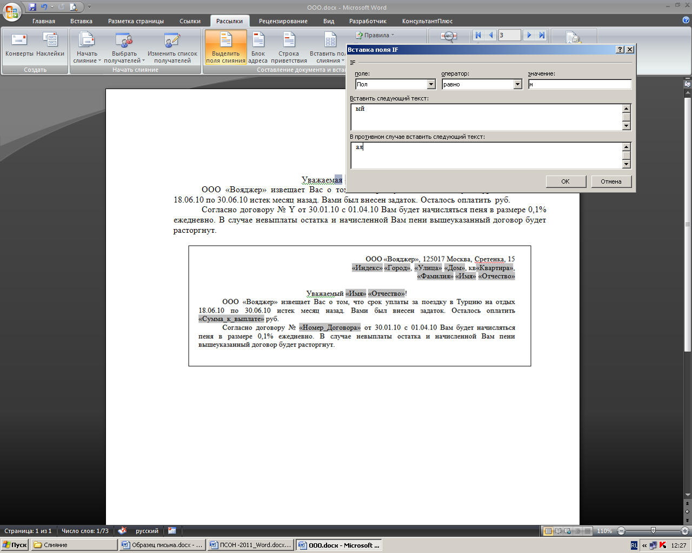Click record number input field
The width and height of the screenshot is (692, 553).
510,35
